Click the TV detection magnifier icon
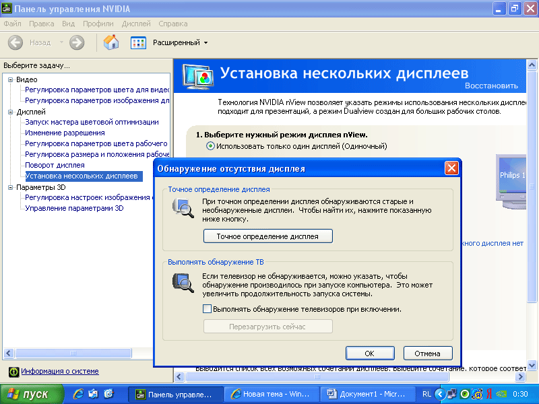539x404 pixels. (x=183, y=283)
